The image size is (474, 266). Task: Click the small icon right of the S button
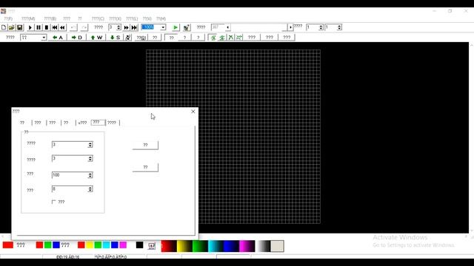[128, 38]
